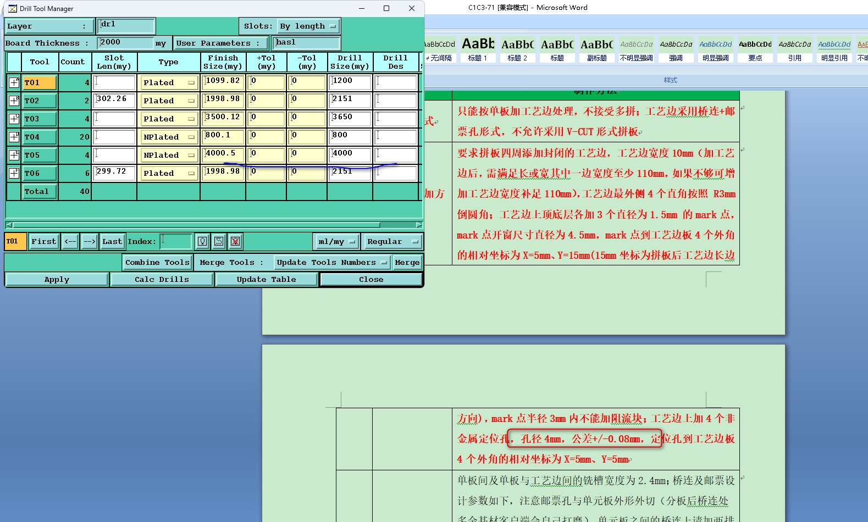Open the Type dropdown for tool T03
Image resolution: width=868 pixels, height=522 pixels.
pos(169,119)
